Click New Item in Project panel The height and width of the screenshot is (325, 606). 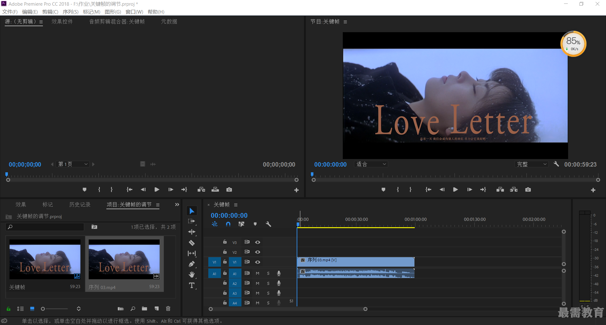click(157, 309)
